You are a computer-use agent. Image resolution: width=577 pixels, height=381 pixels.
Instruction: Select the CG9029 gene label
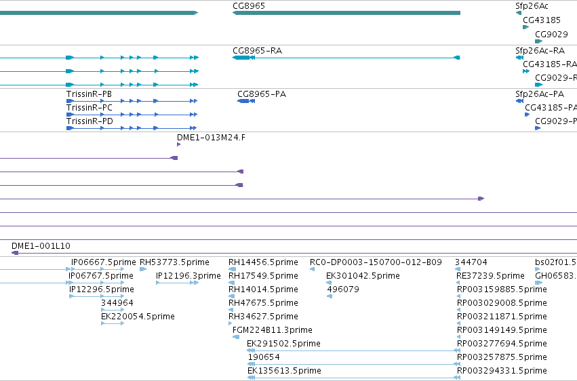point(551,34)
